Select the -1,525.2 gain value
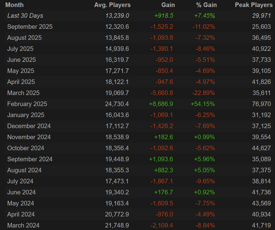Screen dimensions: 275x230 [x=162, y=27]
